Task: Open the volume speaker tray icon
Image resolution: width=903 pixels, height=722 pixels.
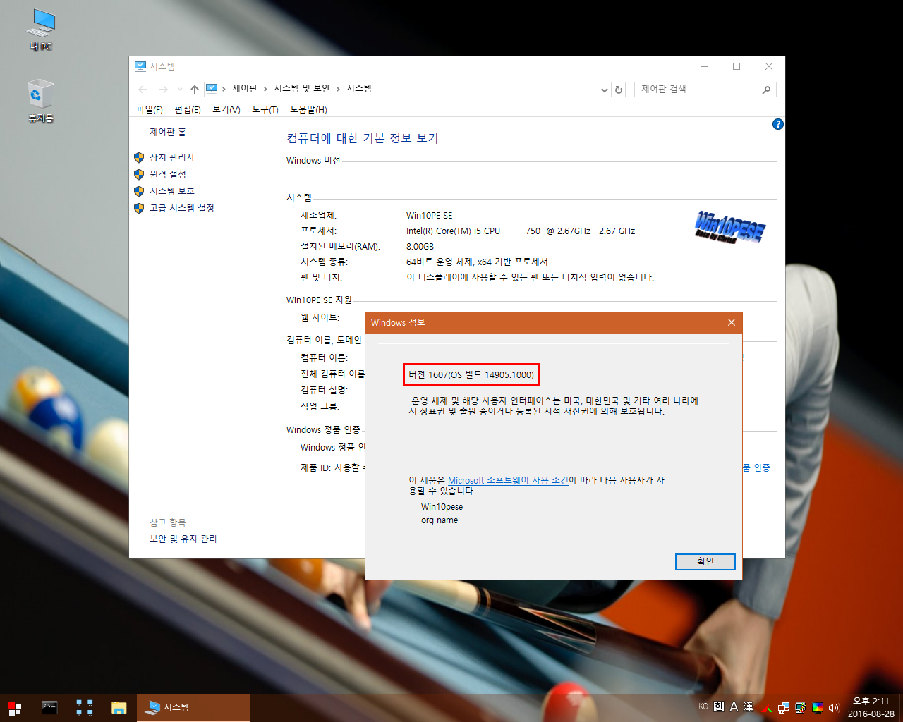Action: click(x=835, y=708)
